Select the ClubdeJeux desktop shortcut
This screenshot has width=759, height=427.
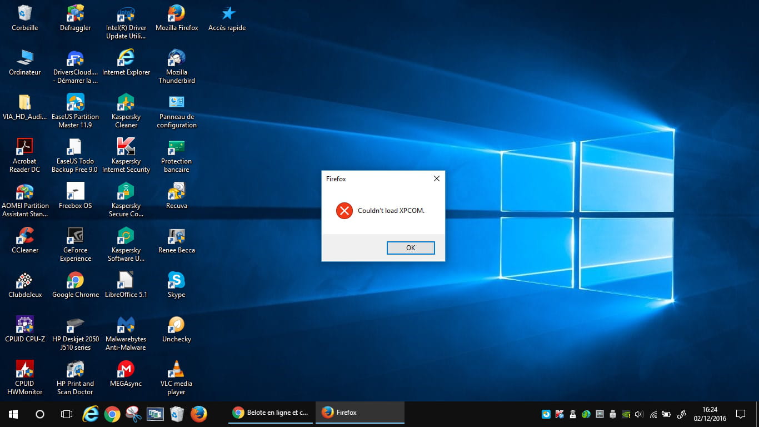click(x=25, y=285)
